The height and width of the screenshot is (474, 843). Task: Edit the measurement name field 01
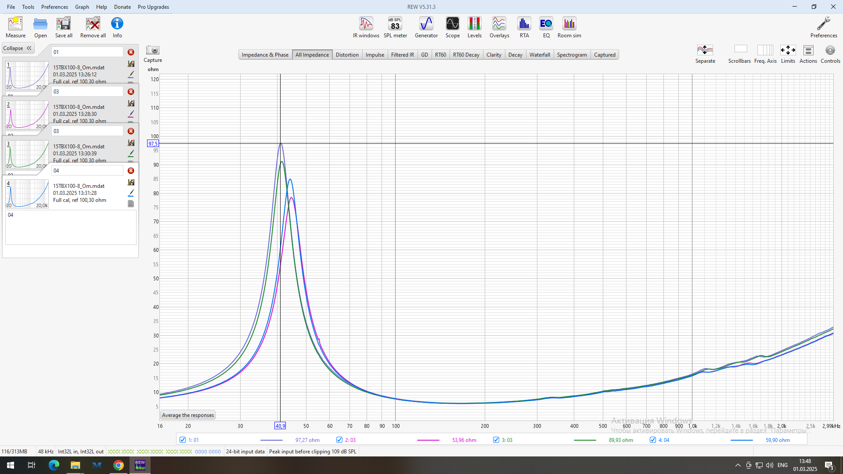point(87,52)
